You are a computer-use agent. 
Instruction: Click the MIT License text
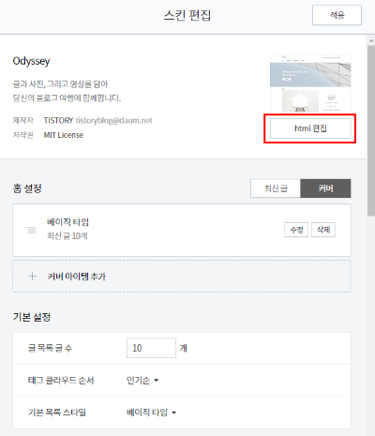click(x=64, y=135)
